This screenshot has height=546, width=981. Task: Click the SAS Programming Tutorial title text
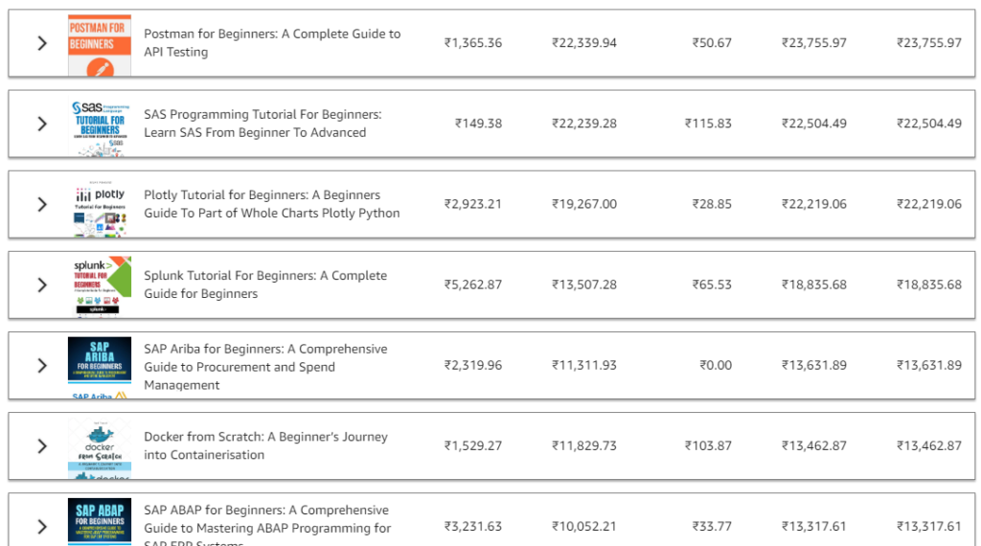(262, 124)
